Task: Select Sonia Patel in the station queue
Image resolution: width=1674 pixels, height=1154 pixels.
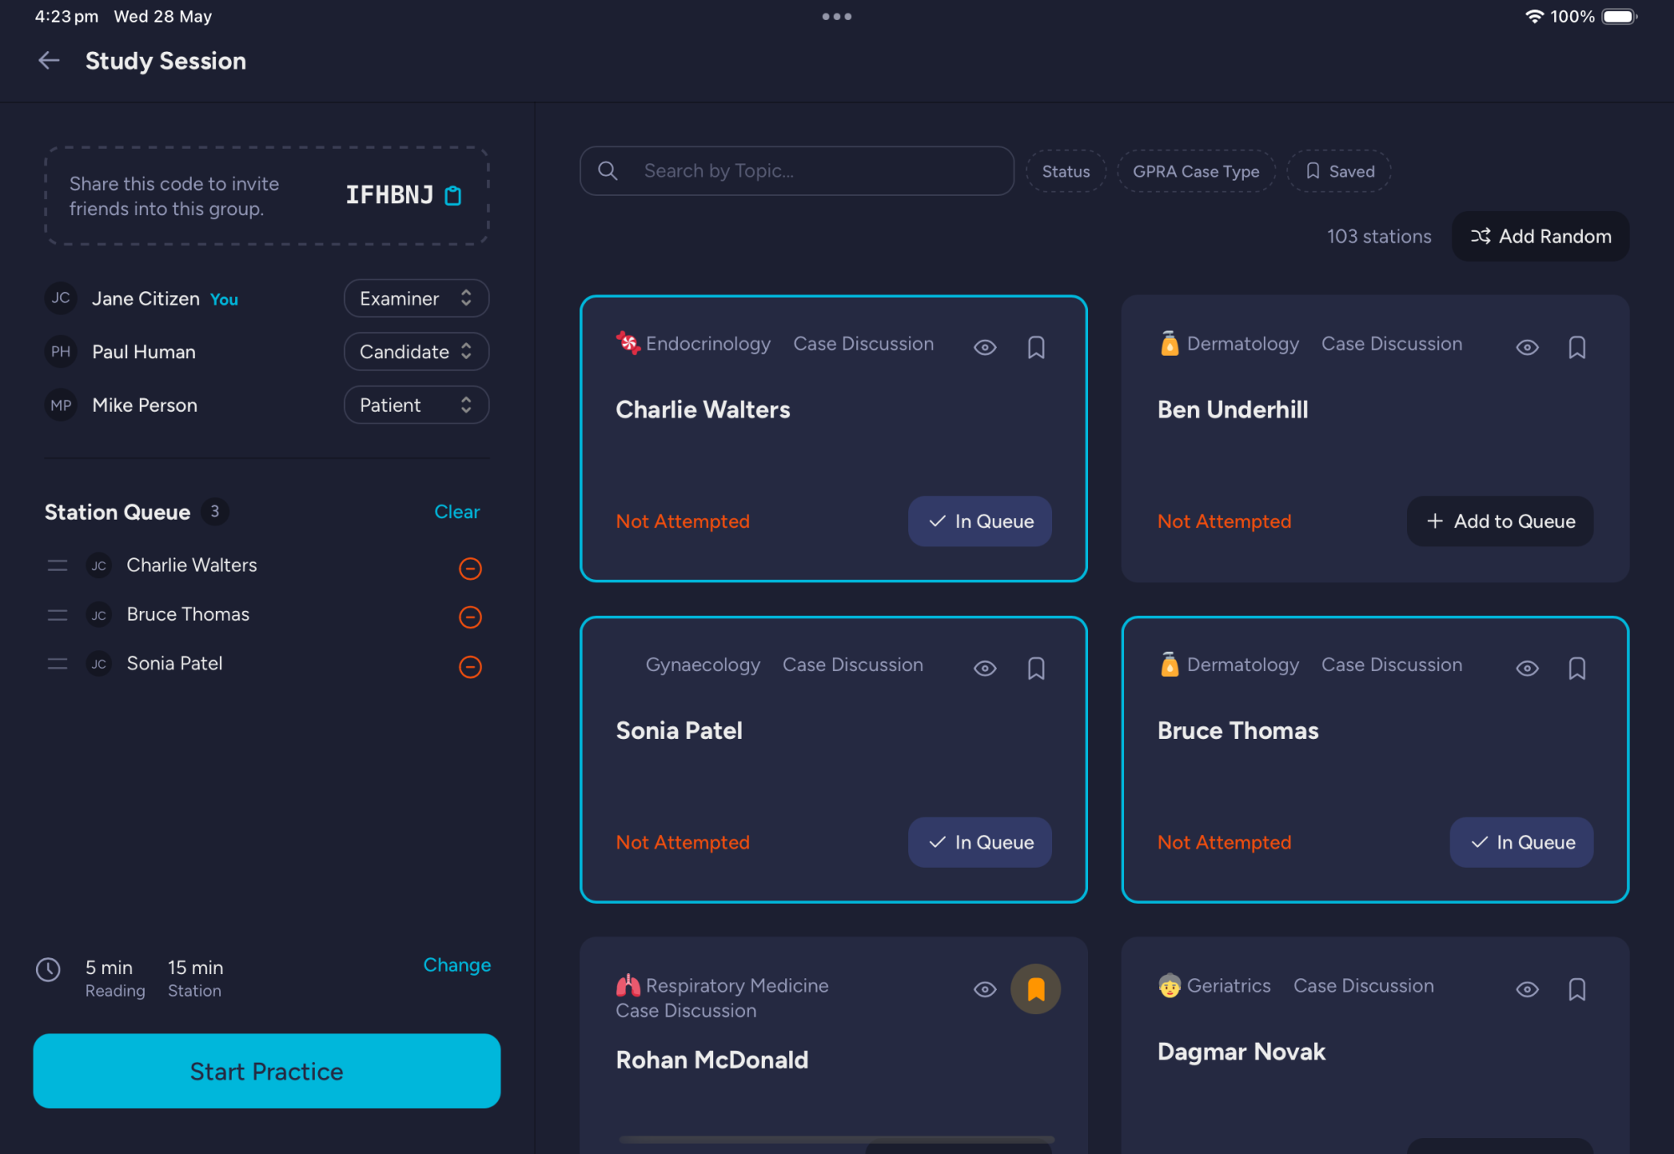Action: tap(175, 664)
